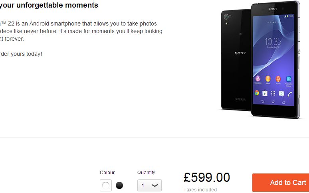Click the £599.00 price text
309x193 pixels.
[207, 177]
